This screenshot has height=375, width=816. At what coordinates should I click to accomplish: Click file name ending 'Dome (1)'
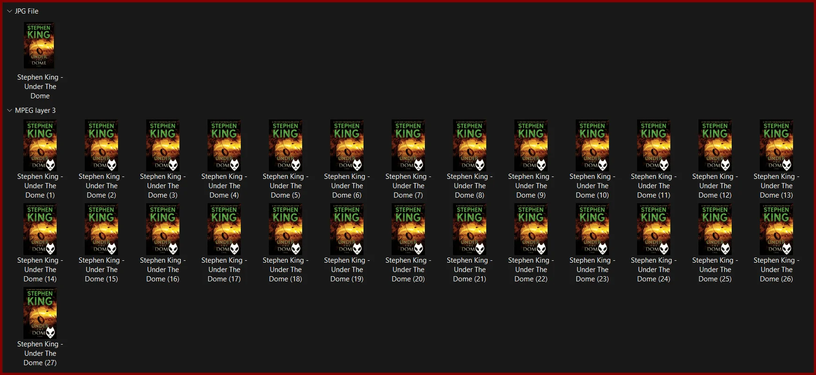[40, 186]
